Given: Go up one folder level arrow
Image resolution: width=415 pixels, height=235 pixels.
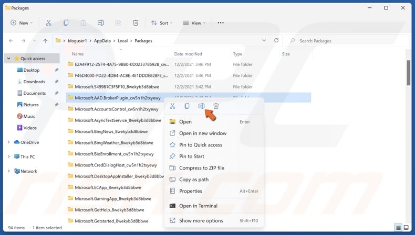Looking at the screenshot, I should pos(45,41).
